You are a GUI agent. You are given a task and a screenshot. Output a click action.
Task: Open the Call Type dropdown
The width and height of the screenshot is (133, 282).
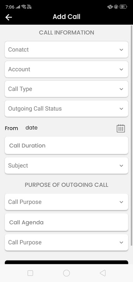(x=66, y=89)
